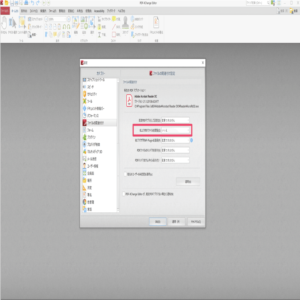This screenshot has height=300, width=300.
Task: Check the notify-if-not-default-PDF-app checkbox
Action: (123, 194)
